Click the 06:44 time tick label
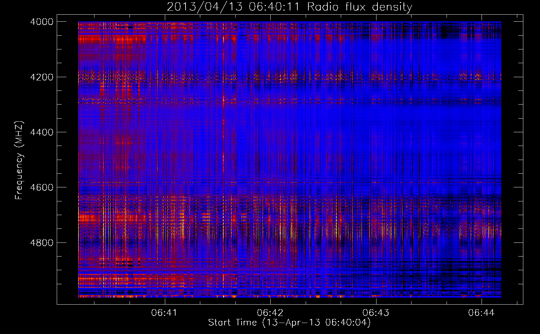The height and width of the screenshot is (334, 540). tap(481, 313)
